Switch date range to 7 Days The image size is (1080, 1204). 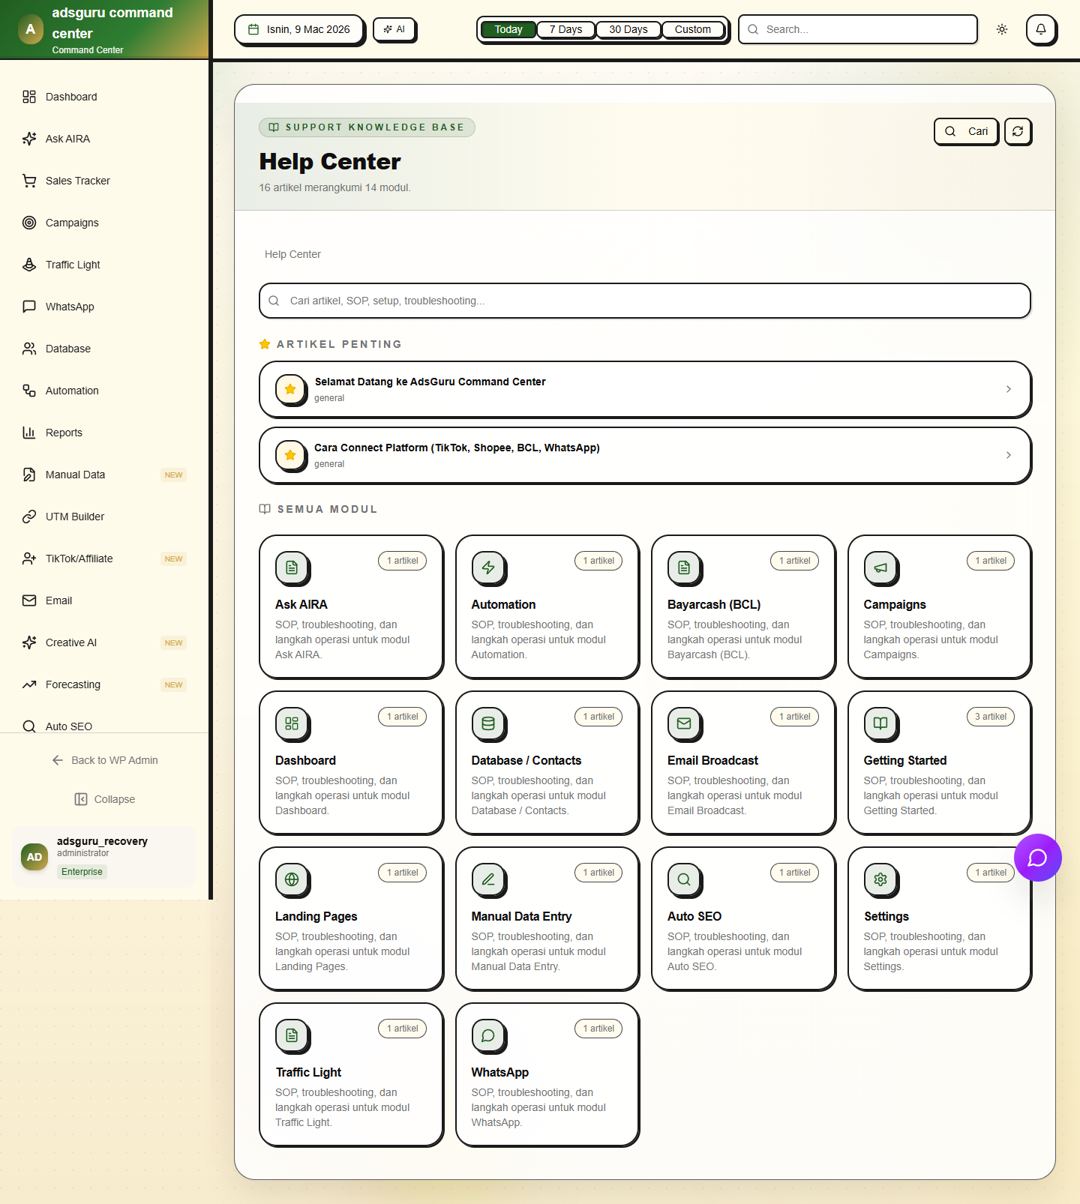pos(565,29)
